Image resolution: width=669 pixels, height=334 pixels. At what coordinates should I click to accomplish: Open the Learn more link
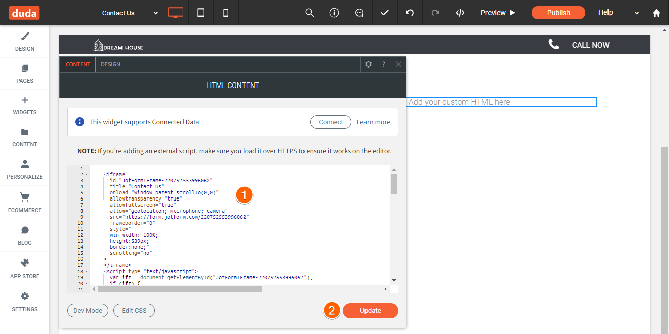pos(373,122)
